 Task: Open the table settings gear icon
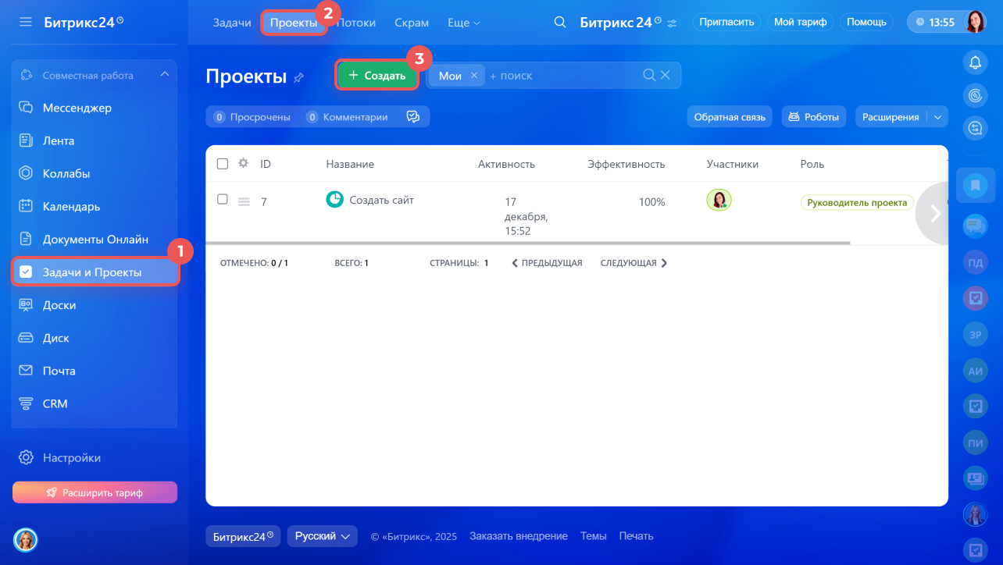[x=244, y=163]
